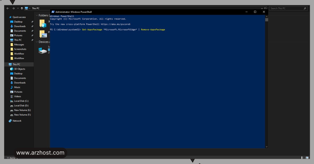Image resolution: width=314 pixels, height=164 pixels.
Task: Click the www.arzhost.com watermark link
Action: (40, 153)
